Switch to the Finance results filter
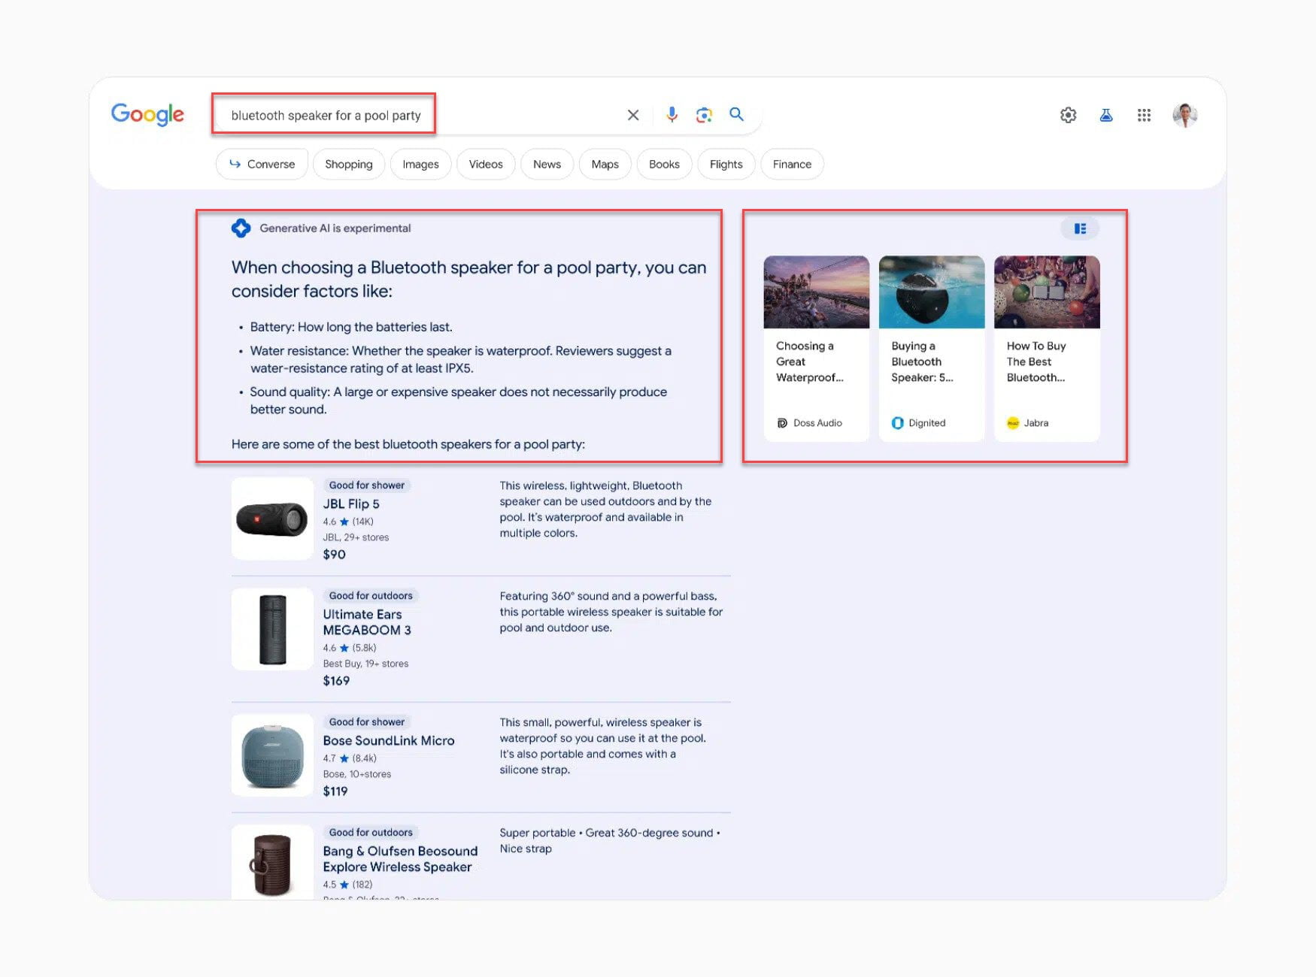 pyautogui.click(x=791, y=164)
